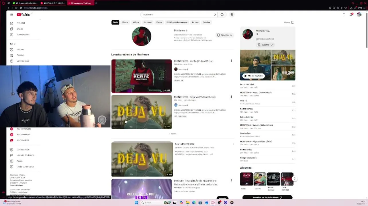Expand the Tú section chevron

point(15,44)
